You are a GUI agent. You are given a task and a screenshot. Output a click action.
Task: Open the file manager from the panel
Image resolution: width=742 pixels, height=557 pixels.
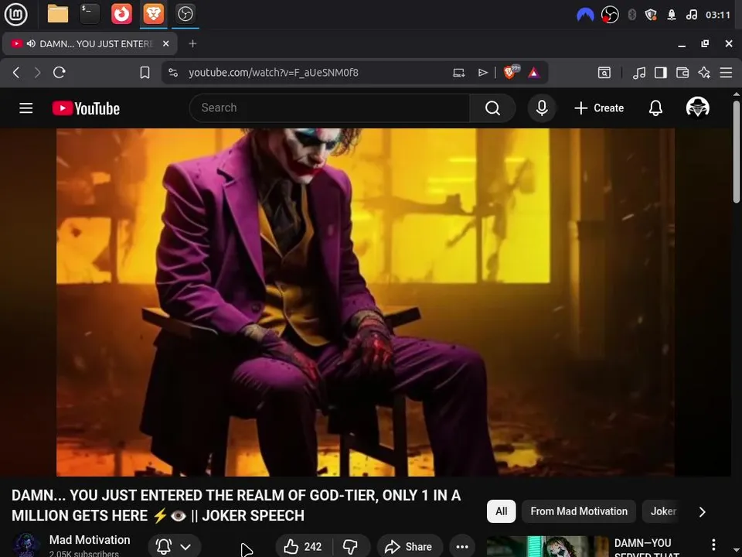(x=58, y=14)
